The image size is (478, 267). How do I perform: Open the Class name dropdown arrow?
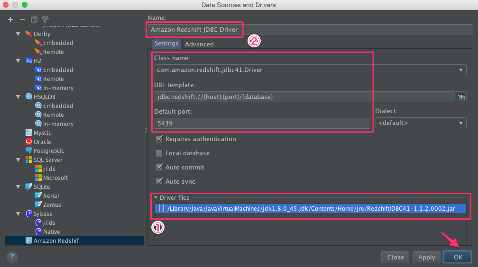coord(461,70)
